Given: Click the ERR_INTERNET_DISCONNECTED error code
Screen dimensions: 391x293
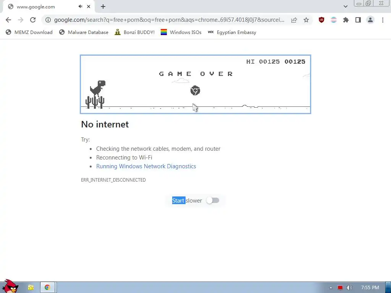Looking at the screenshot, I should click(113, 180).
